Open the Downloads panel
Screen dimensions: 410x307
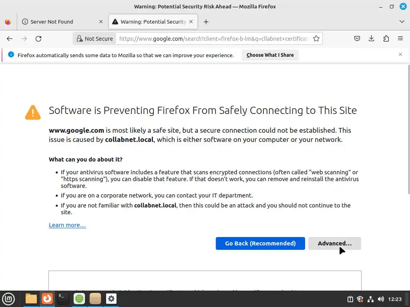372,39
